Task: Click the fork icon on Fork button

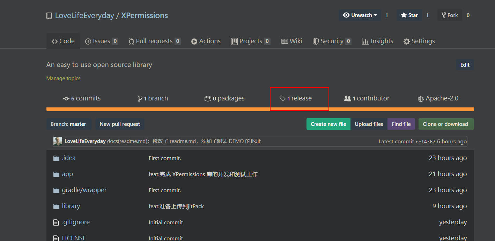Action: coord(444,15)
